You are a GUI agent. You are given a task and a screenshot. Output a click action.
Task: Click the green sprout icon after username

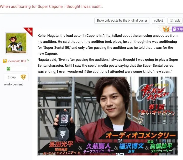tap(28, 61)
